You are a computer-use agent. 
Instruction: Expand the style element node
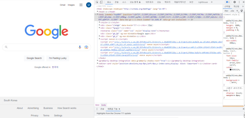[x=100, y=22]
